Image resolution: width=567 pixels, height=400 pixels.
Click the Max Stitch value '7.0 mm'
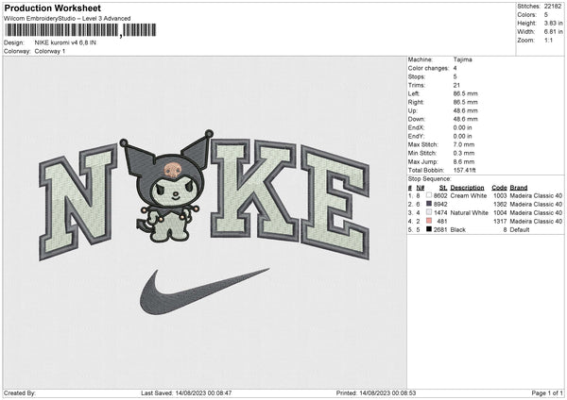464,144
